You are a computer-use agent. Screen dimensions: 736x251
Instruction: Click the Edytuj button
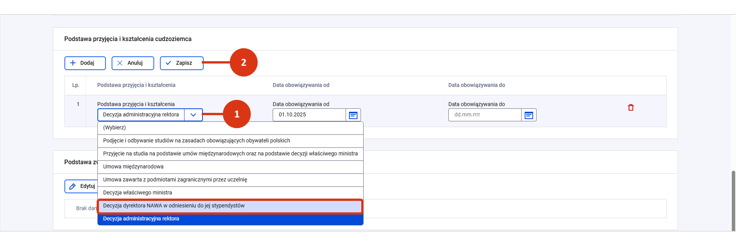[x=81, y=186]
